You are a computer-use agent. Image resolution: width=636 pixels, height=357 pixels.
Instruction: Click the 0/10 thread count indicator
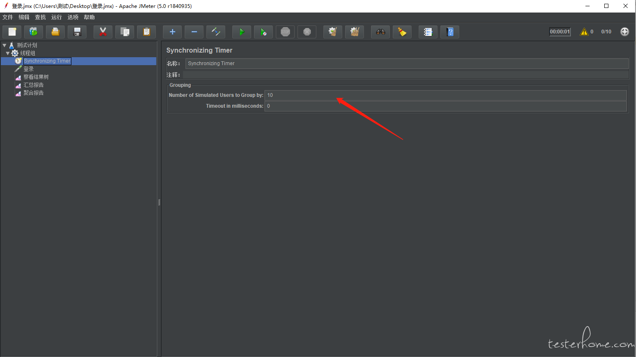(606, 32)
